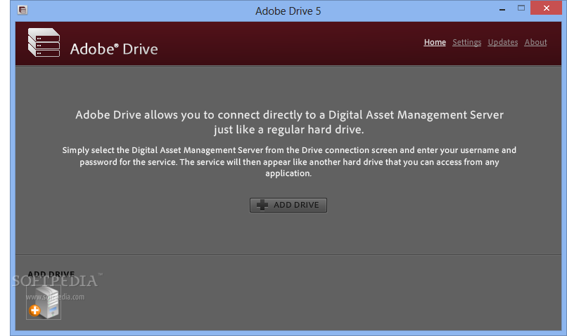This screenshot has height=336, width=567.
Task: Open the Home navigation link
Action: (x=435, y=42)
